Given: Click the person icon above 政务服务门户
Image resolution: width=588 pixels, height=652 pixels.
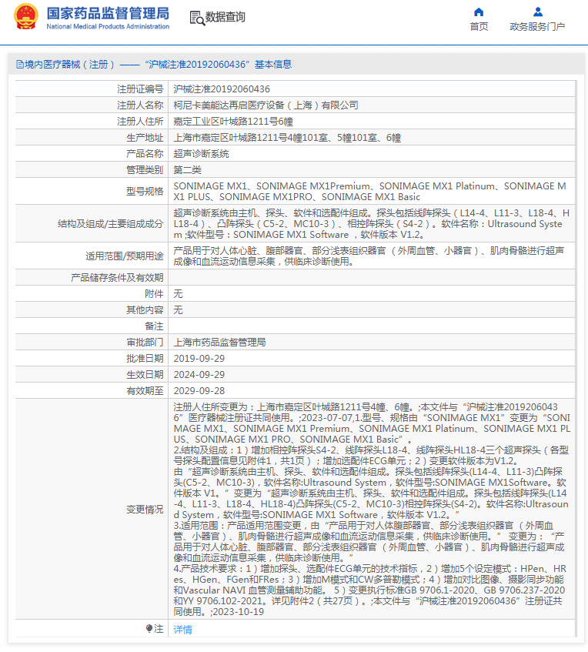Looking at the screenshot, I should tap(537, 12).
